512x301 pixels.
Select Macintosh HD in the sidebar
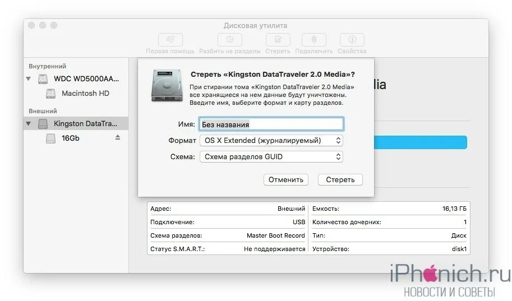click(76, 94)
